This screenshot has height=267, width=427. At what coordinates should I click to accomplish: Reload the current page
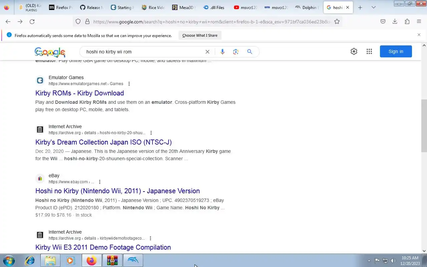(32, 21)
